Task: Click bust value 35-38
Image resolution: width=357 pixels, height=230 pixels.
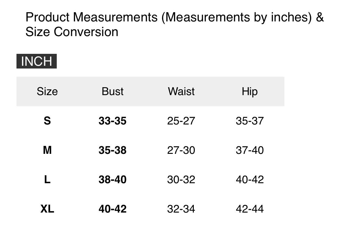Action: click(112, 150)
